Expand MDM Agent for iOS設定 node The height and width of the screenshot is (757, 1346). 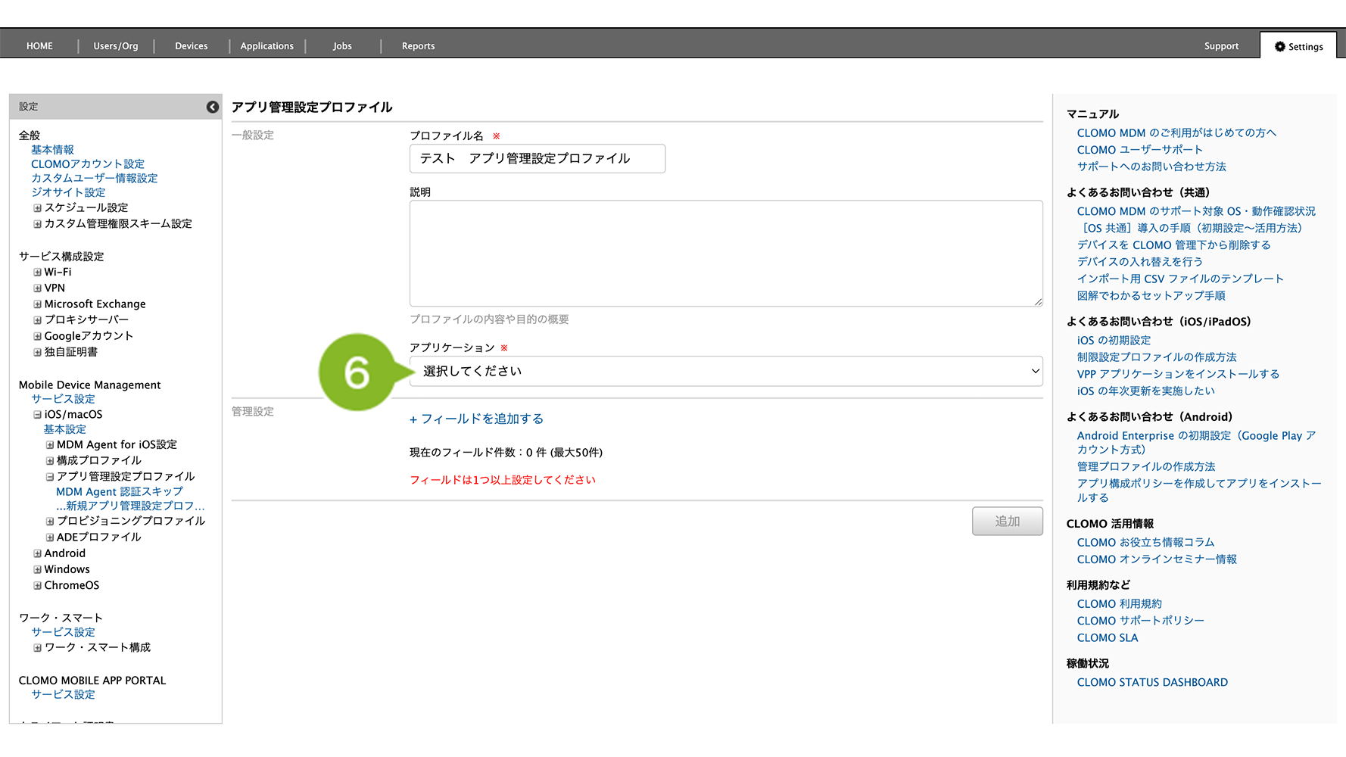50,445
